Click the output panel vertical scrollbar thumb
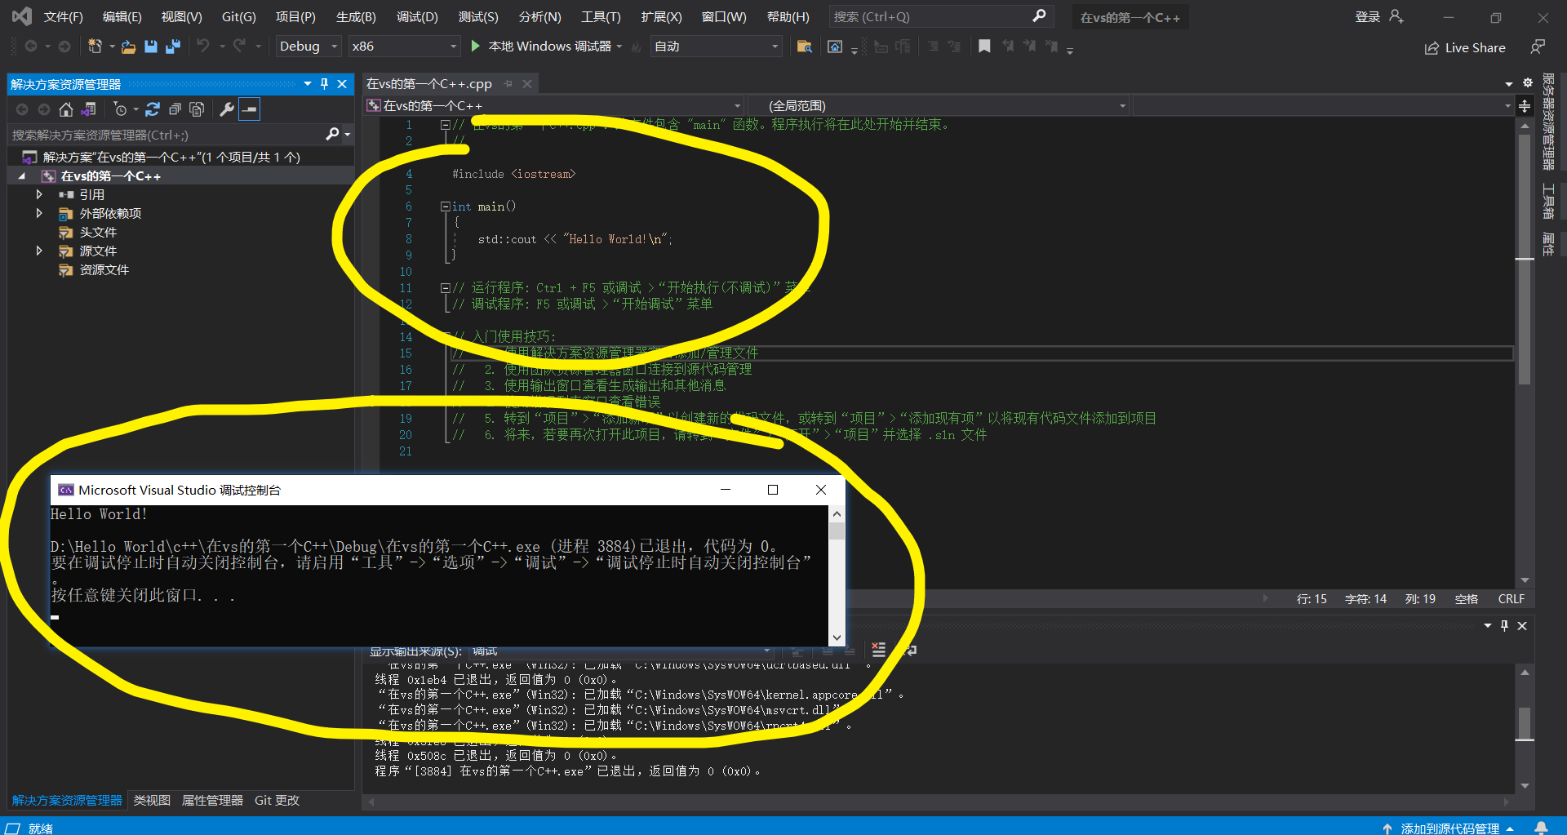 1525,722
